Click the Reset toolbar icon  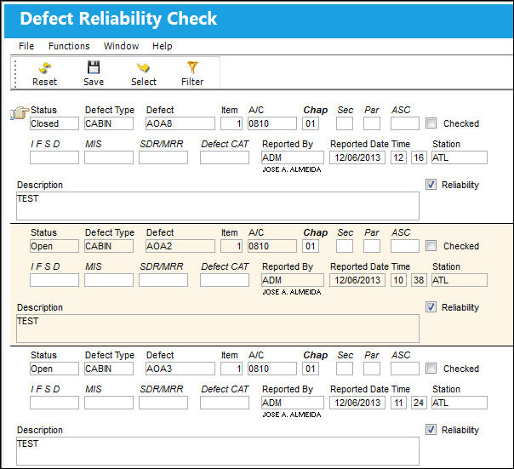pyautogui.click(x=44, y=68)
